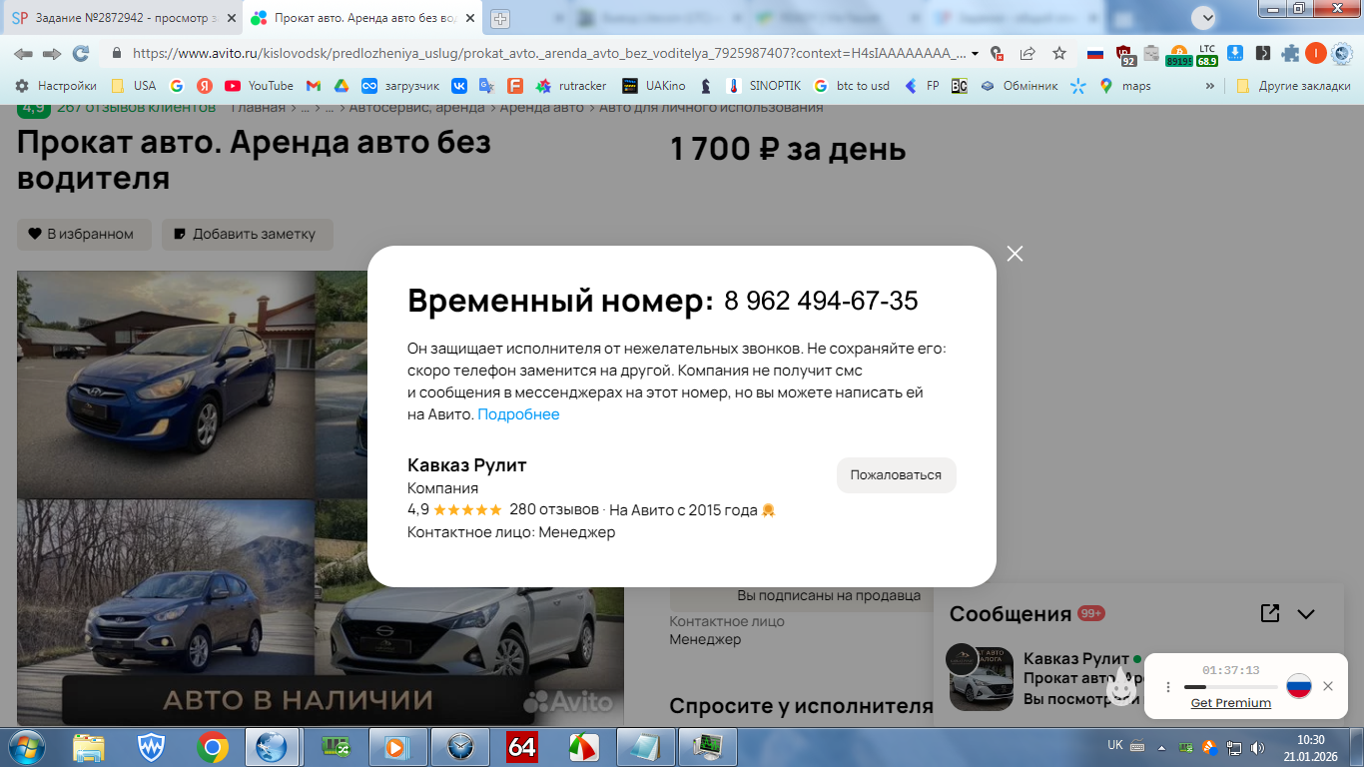Open the Gmail bookmark icon
This screenshot has width=1364, height=767.
point(314,86)
